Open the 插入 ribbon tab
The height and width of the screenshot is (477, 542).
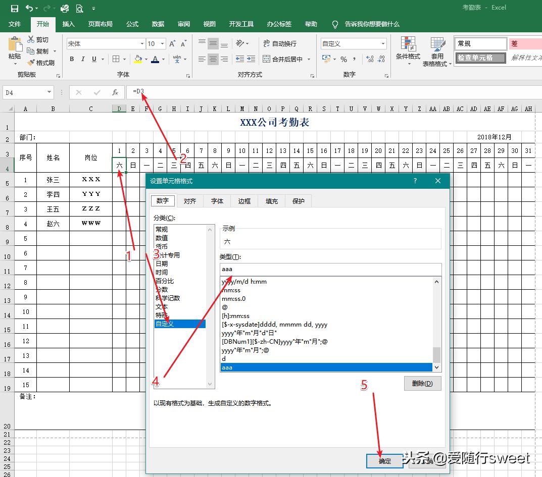(69, 24)
